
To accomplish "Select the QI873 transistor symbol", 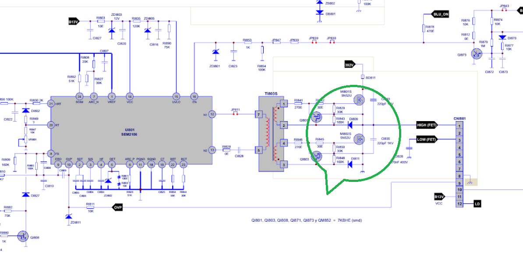I will pyautogui.click(x=477, y=54).
